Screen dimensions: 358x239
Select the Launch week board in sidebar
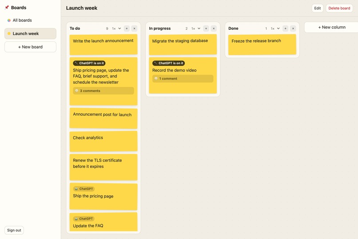pos(30,34)
